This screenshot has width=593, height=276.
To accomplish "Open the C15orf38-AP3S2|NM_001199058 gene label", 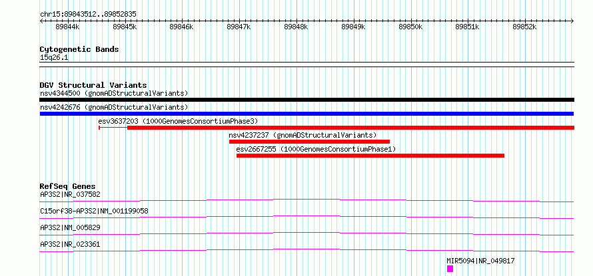I will pyautogui.click(x=94, y=211).
